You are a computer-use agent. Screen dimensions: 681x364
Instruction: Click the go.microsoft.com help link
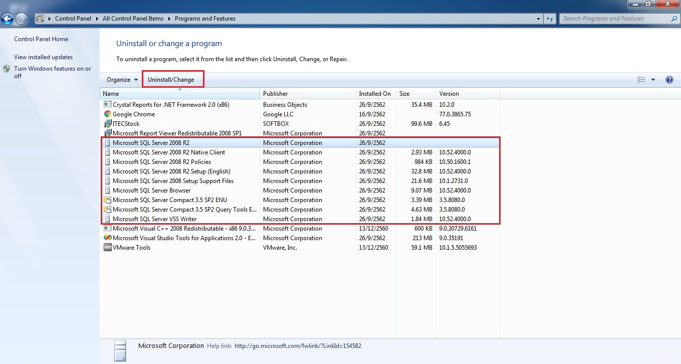tap(298, 346)
